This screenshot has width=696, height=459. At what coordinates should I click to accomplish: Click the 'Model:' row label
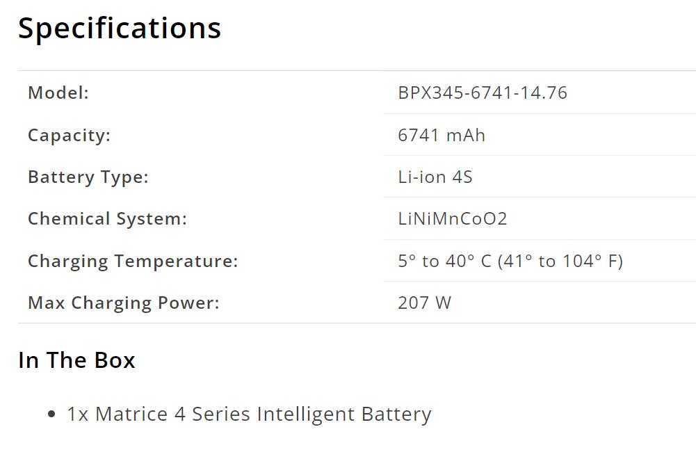(58, 92)
